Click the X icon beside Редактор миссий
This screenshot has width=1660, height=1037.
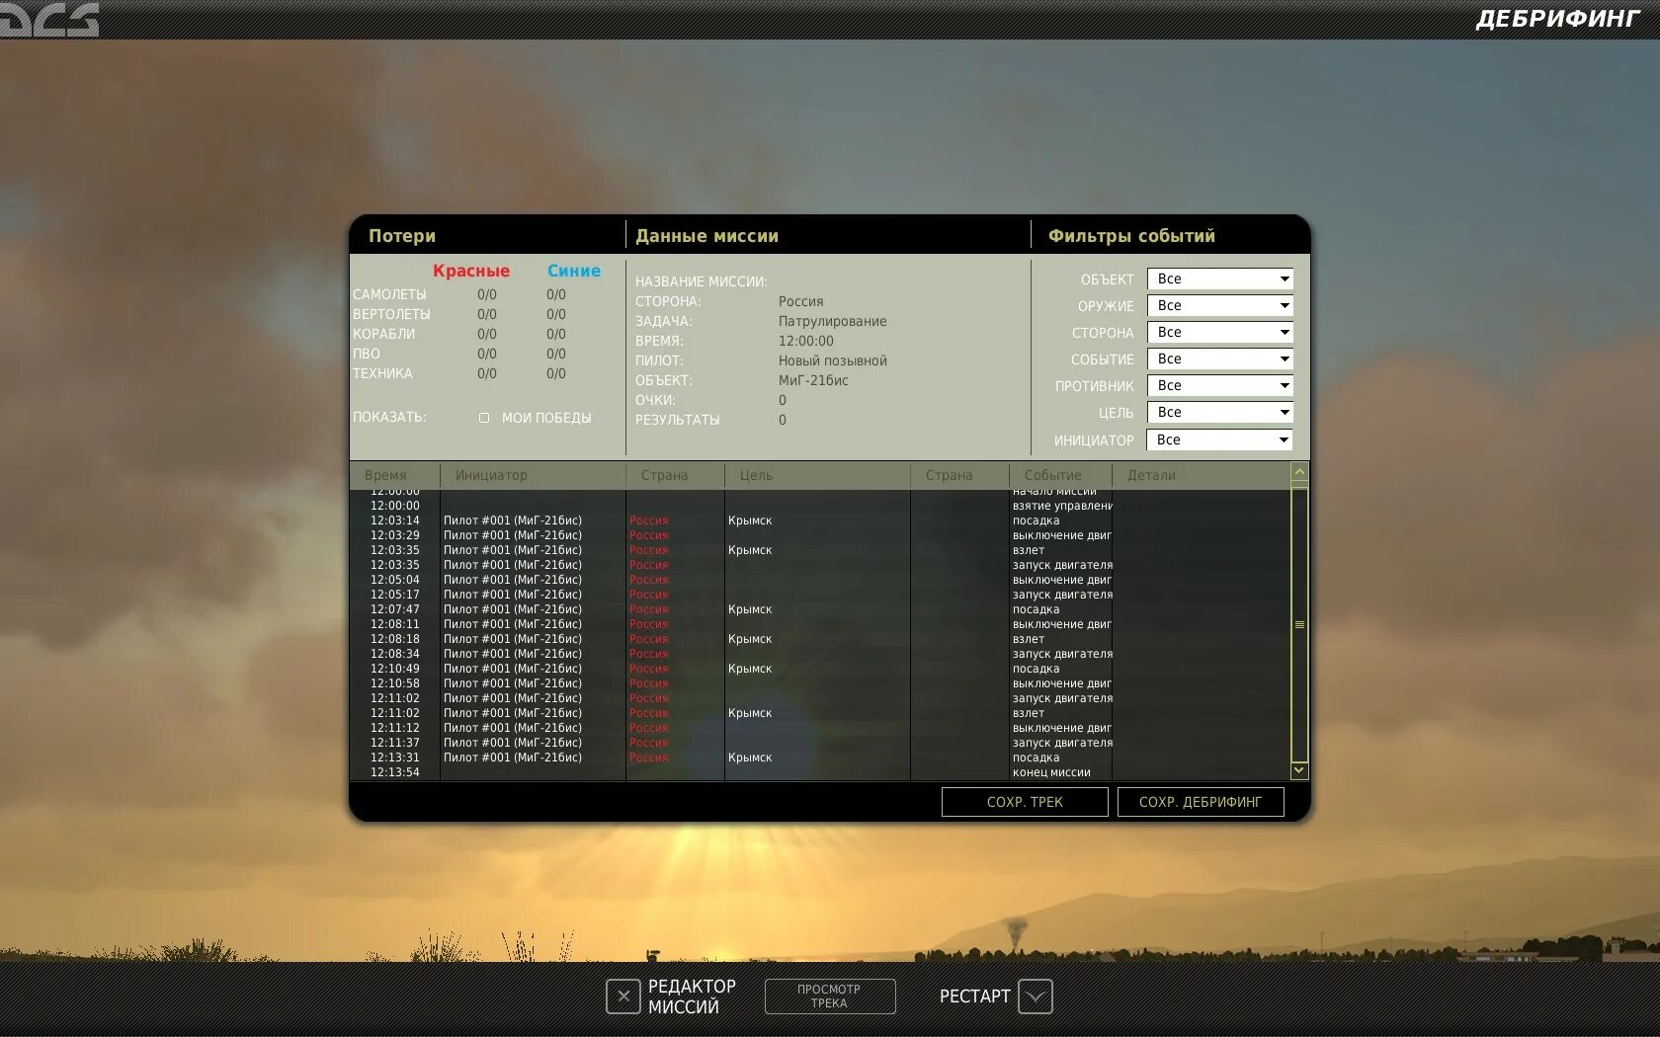pos(623,997)
